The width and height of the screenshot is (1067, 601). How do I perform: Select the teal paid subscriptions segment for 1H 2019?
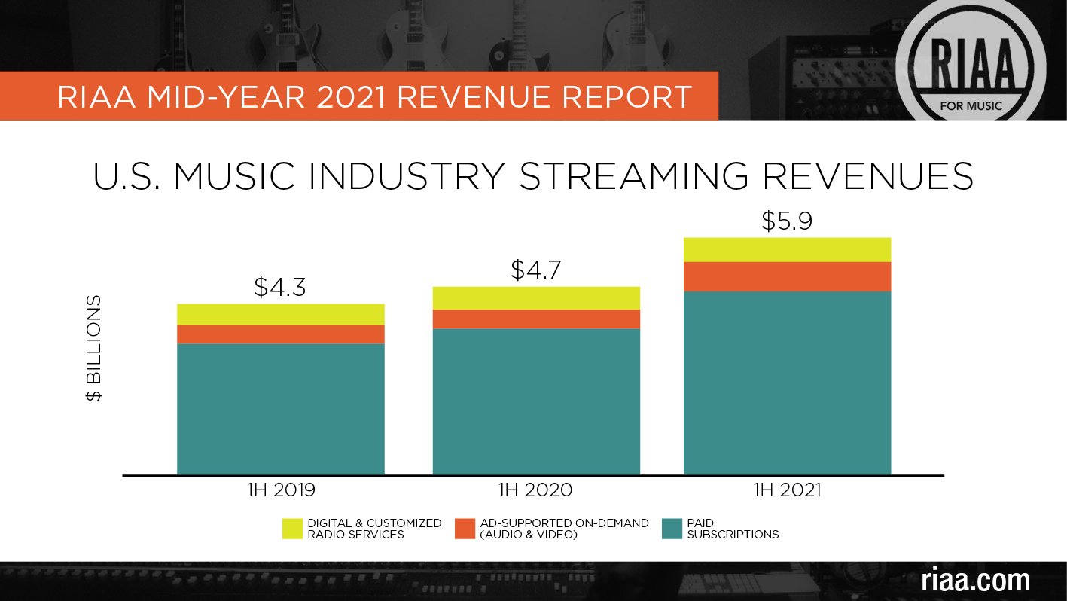click(280, 409)
